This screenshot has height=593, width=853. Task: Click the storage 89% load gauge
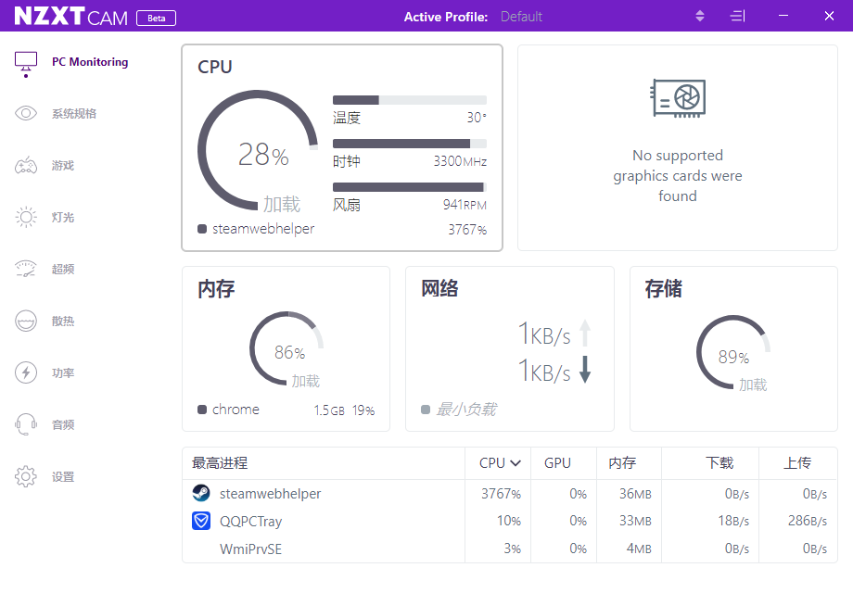click(x=734, y=352)
